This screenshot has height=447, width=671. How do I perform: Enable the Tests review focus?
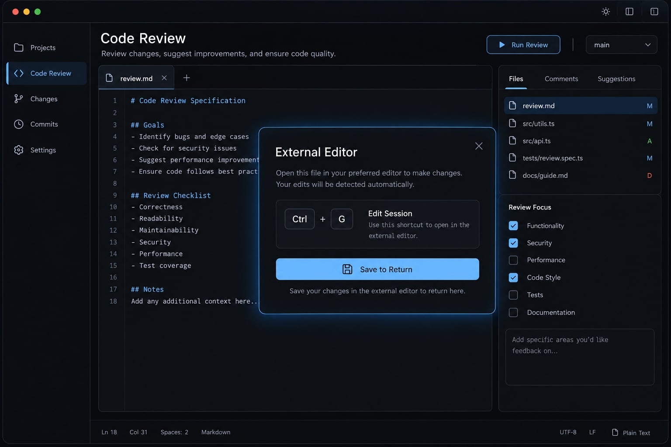pyautogui.click(x=513, y=295)
